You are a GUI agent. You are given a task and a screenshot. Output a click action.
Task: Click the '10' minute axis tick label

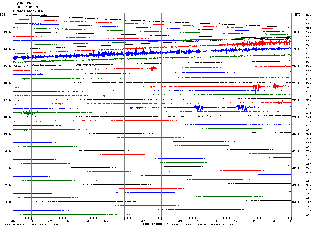[199, 221]
